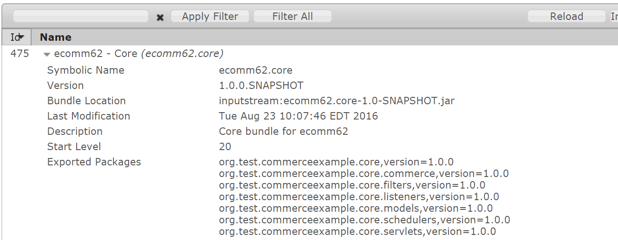The width and height of the screenshot is (618, 240).
Task: Click the core.filters exported package entry
Action: pos(352,185)
